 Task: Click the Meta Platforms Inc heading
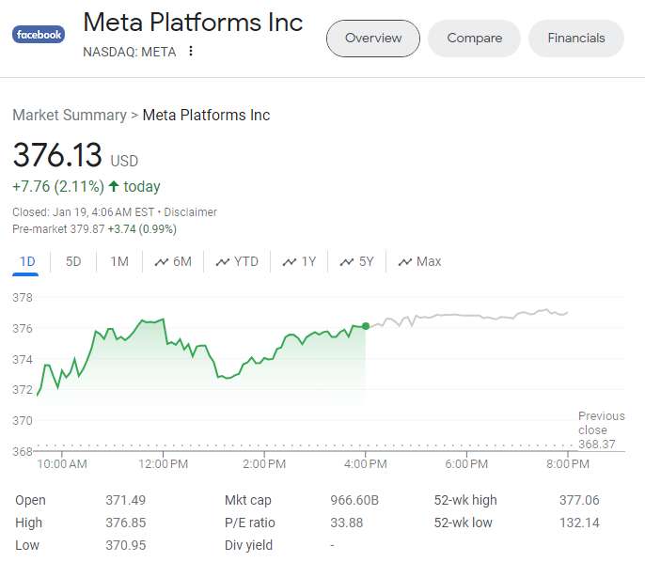193,23
